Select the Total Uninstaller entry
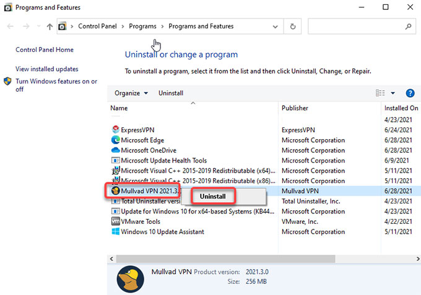This screenshot has width=421, height=295. click(150, 201)
